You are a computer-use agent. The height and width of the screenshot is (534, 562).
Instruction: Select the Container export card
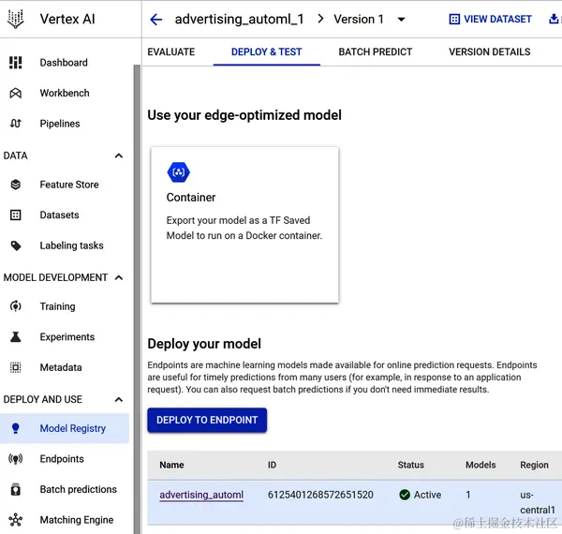[244, 225]
